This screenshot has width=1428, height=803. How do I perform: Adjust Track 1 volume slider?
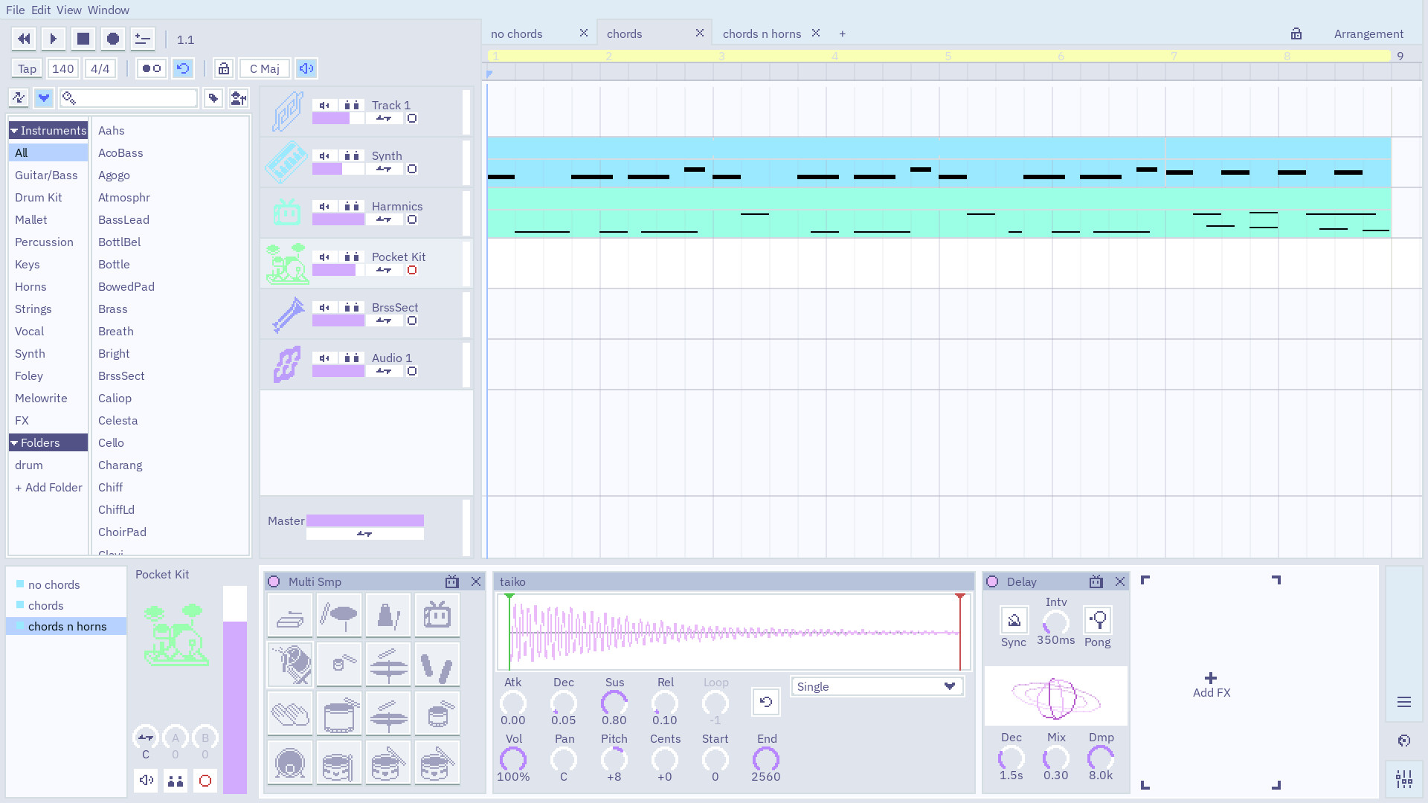pos(338,118)
